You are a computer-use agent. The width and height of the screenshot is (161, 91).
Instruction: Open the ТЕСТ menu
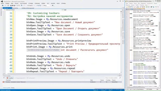point(48,3)
